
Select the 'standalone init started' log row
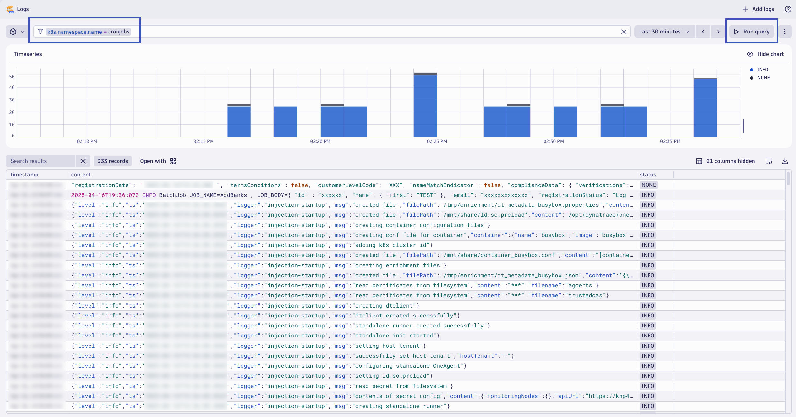click(x=396, y=336)
